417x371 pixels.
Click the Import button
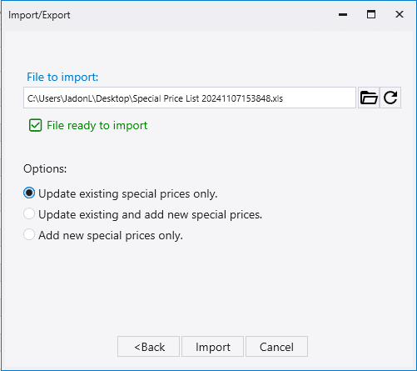coord(212,347)
